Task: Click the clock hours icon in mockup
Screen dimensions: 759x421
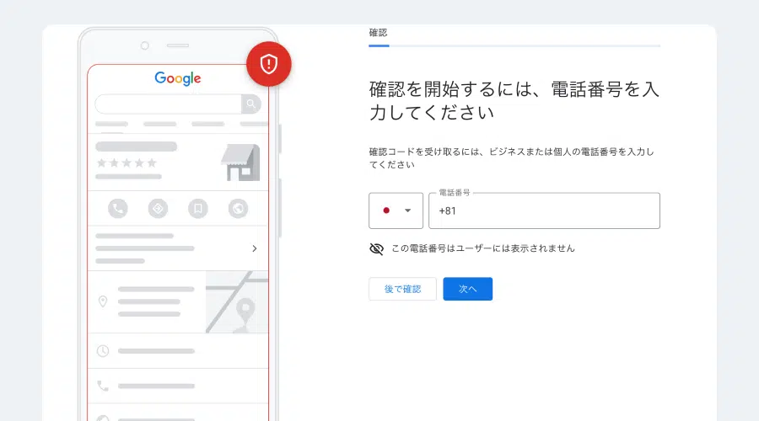Action: [103, 351]
